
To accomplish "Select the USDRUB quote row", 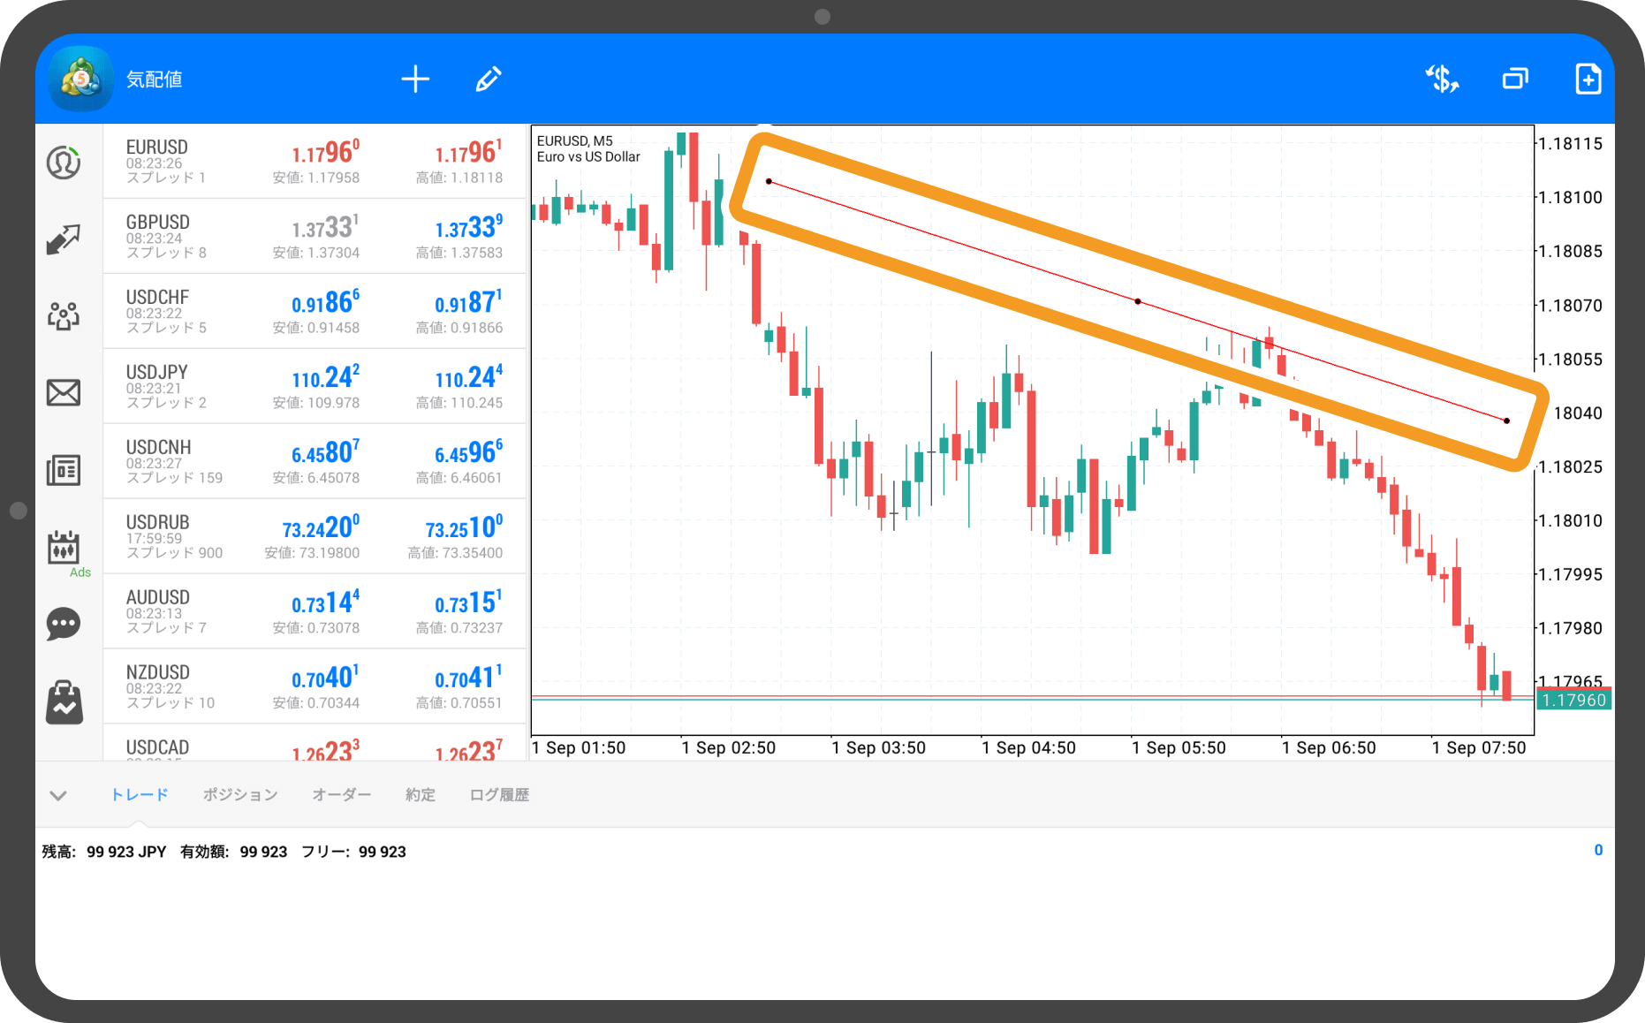I will point(315,536).
